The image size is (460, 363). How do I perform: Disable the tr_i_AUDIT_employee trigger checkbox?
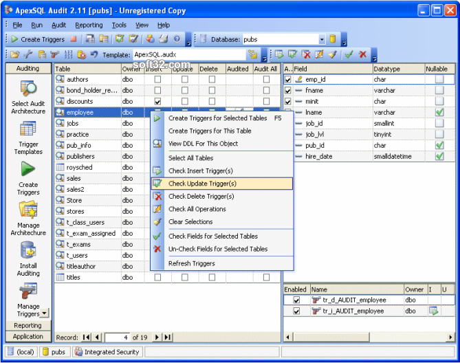296,311
